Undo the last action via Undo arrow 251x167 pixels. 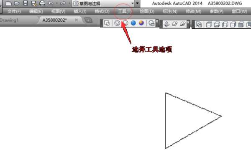point(51,3)
